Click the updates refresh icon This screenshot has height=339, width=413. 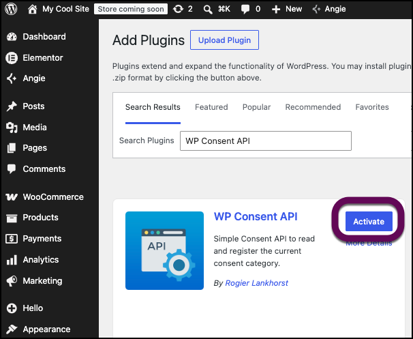178,10
